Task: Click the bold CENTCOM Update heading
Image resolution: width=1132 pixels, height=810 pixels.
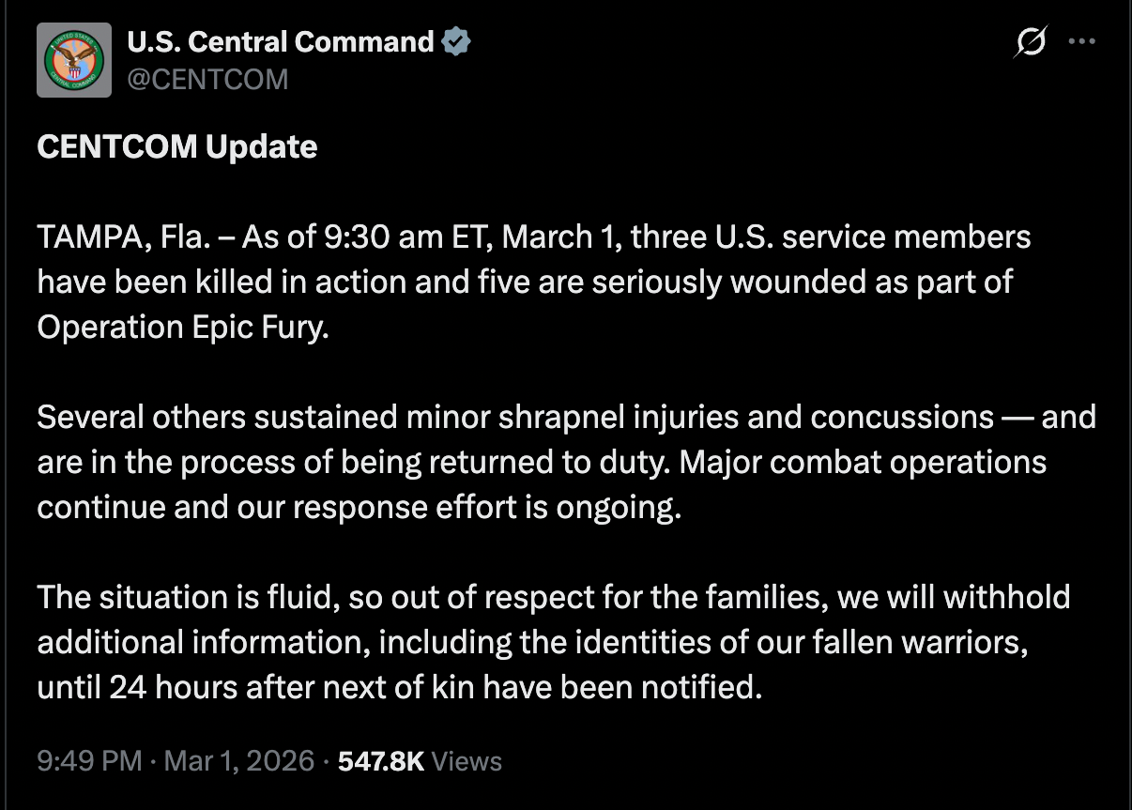Action: click(x=177, y=147)
